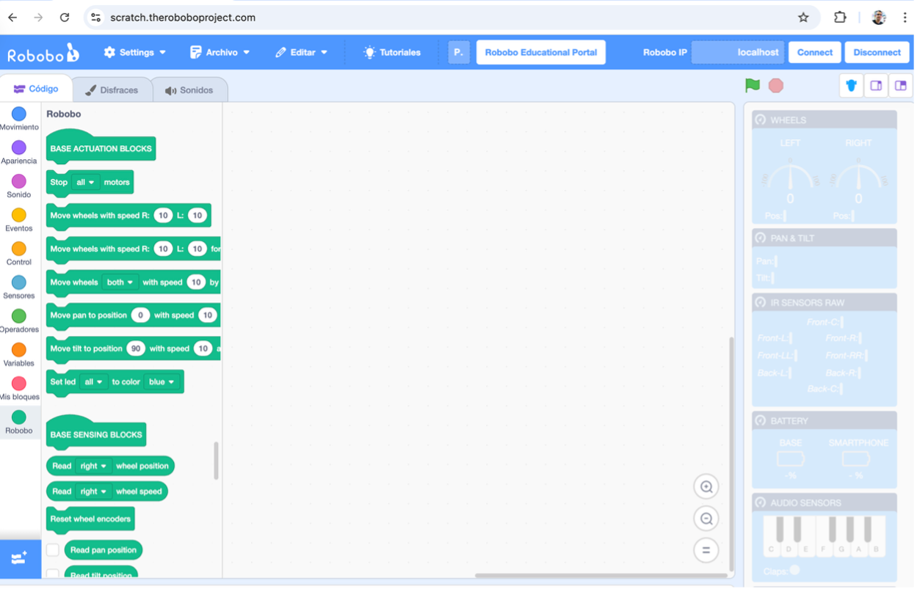Click the Robobo IP input field
917x589 pixels.
(x=737, y=53)
